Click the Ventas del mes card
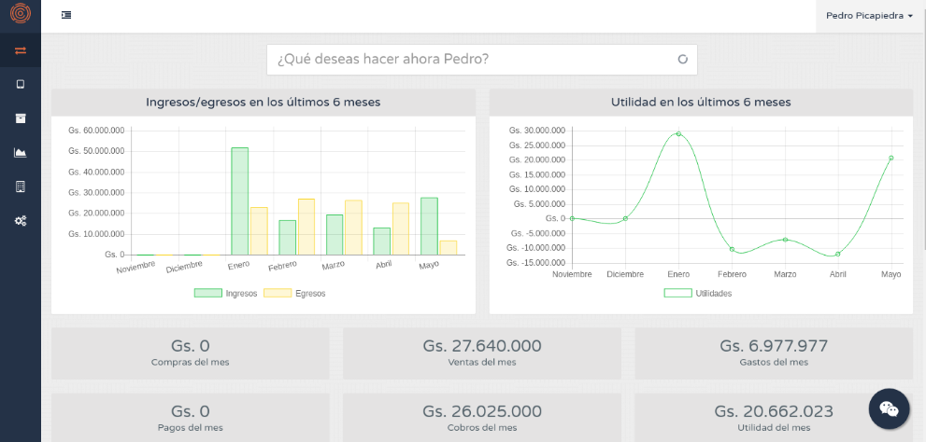 (x=481, y=352)
